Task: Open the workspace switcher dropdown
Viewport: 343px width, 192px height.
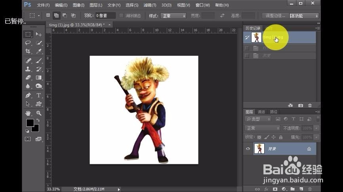Action: [x=304, y=16]
